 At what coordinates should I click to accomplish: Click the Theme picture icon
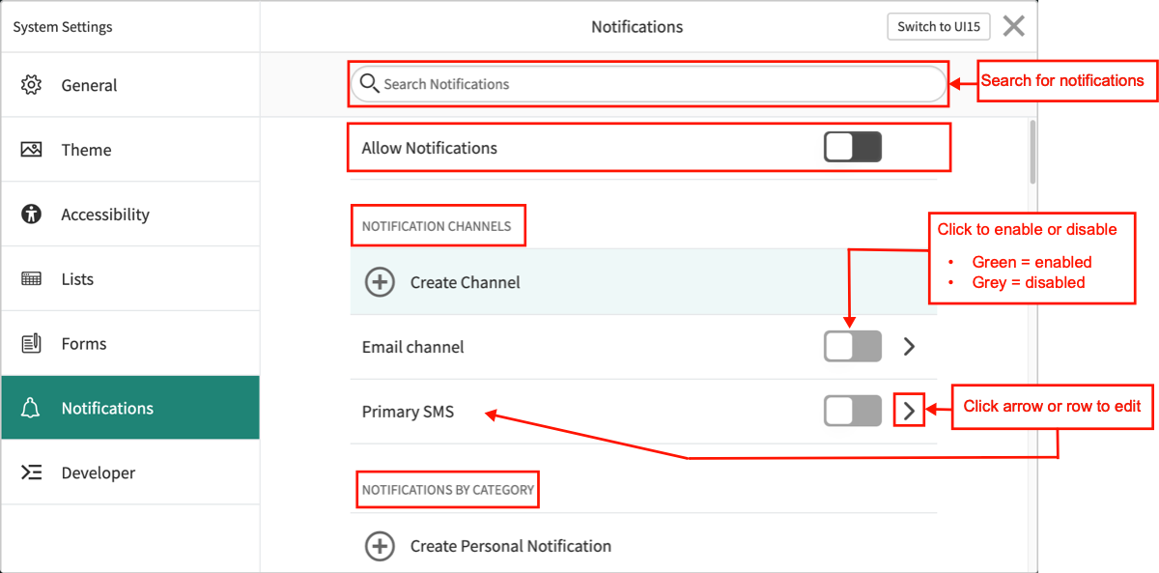(x=31, y=150)
